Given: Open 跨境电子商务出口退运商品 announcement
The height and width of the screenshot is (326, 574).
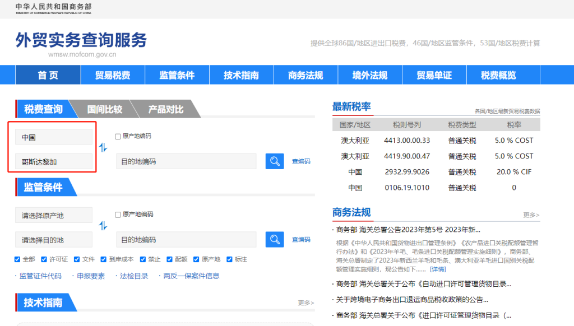Looking at the screenshot, I should pyautogui.click(x=412, y=300).
